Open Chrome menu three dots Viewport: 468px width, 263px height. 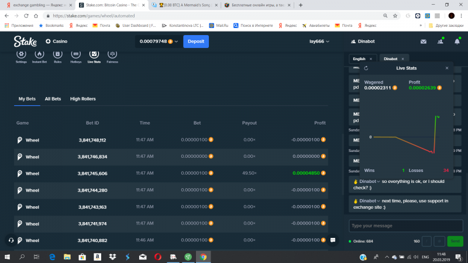pos(461,16)
